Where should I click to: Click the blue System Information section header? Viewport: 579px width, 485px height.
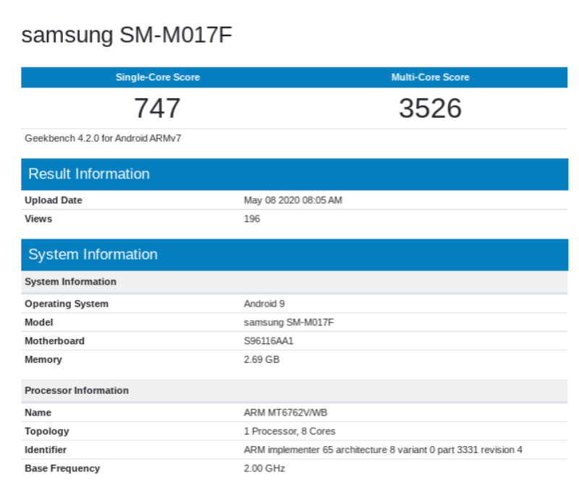tap(93, 254)
